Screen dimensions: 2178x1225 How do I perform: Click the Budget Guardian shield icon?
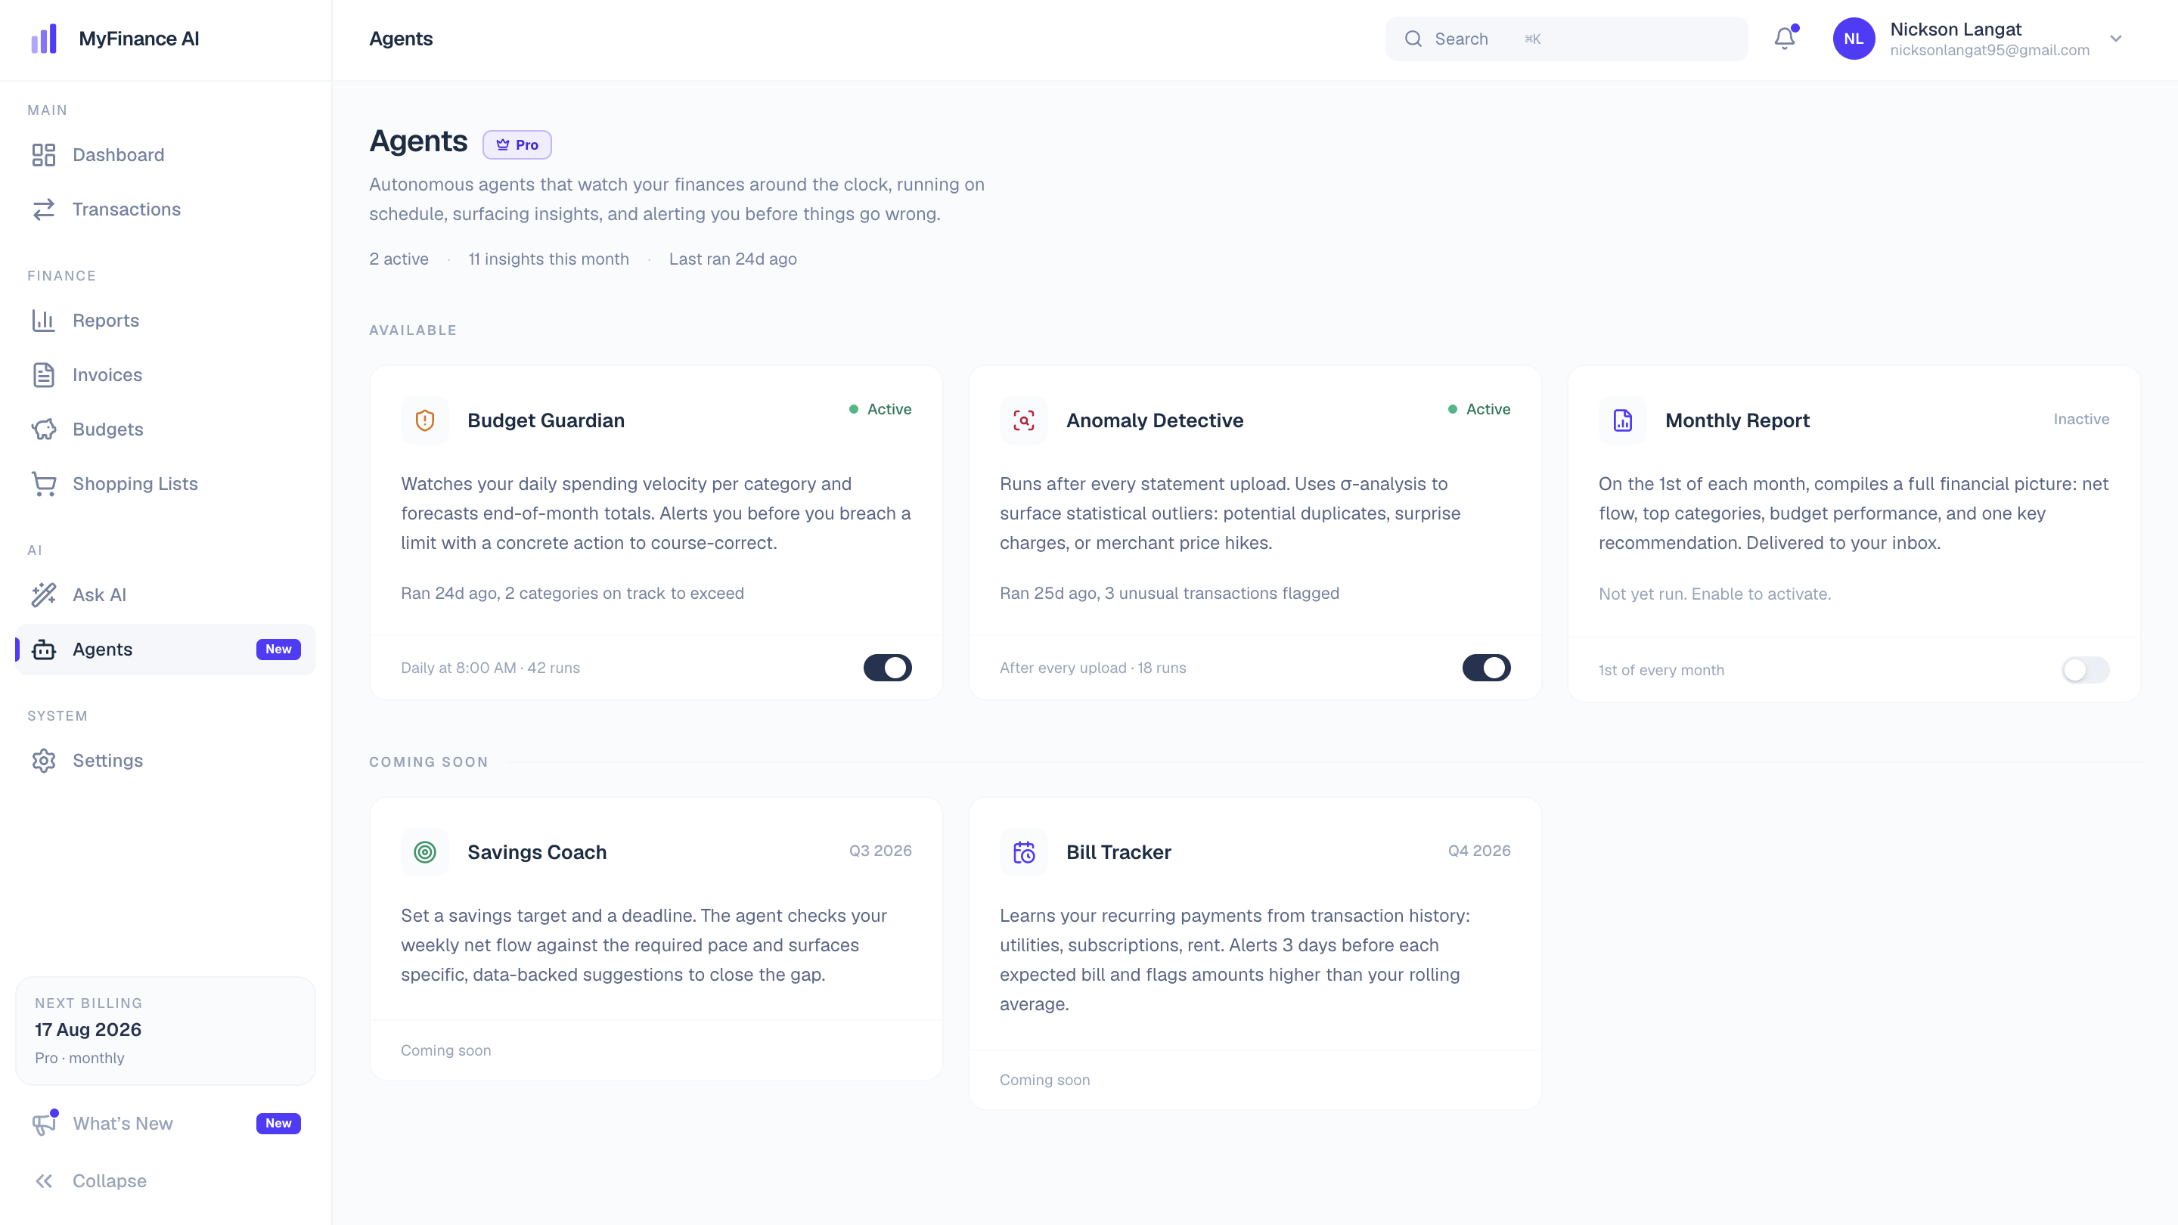click(425, 420)
